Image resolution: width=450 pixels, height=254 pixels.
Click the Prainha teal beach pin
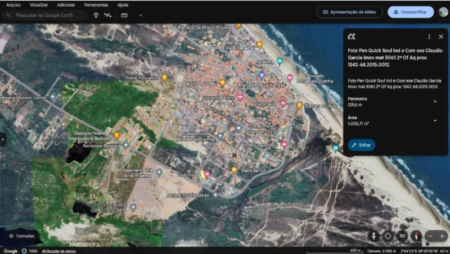point(279,61)
